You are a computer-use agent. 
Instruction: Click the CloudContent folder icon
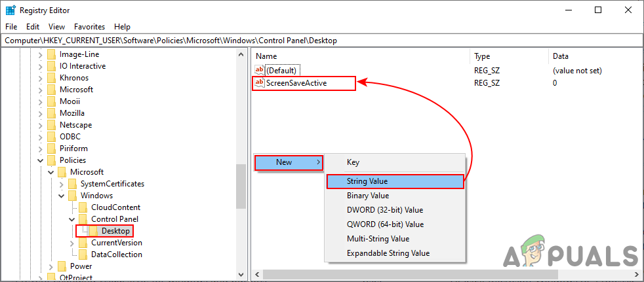click(83, 207)
